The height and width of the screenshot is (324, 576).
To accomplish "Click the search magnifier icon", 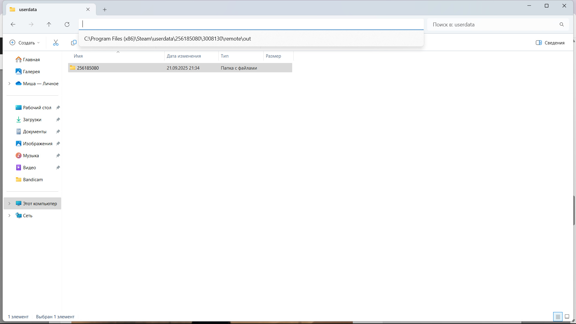I will pyautogui.click(x=562, y=25).
